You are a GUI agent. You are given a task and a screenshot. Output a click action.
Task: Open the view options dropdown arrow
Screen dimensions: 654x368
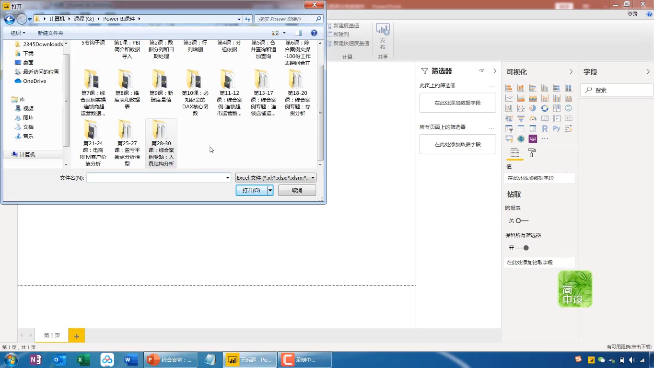click(x=284, y=33)
